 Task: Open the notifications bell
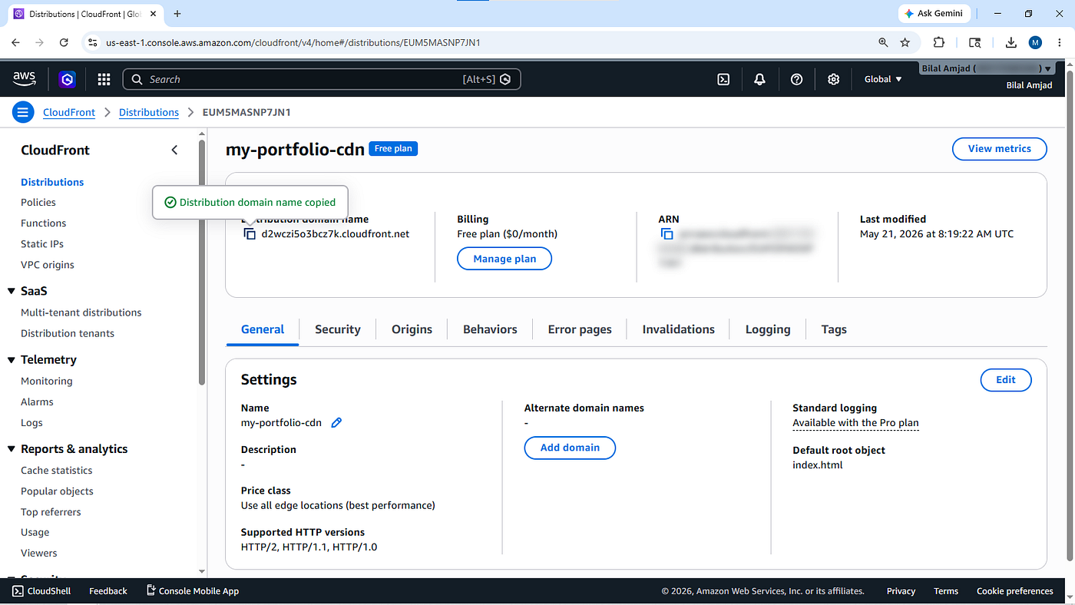[x=759, y=79]
